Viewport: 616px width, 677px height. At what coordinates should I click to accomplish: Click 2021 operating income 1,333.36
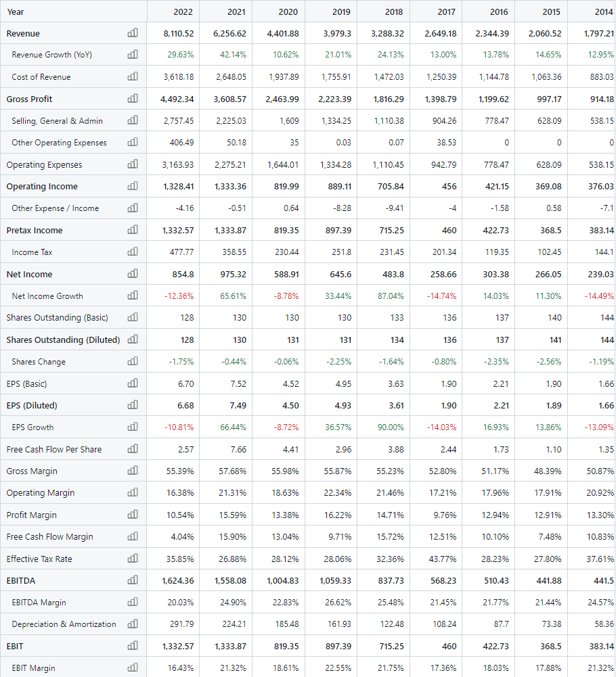[230, 187]
